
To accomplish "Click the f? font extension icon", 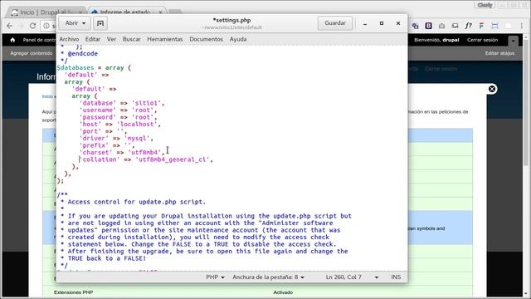I will click(468, 26).
